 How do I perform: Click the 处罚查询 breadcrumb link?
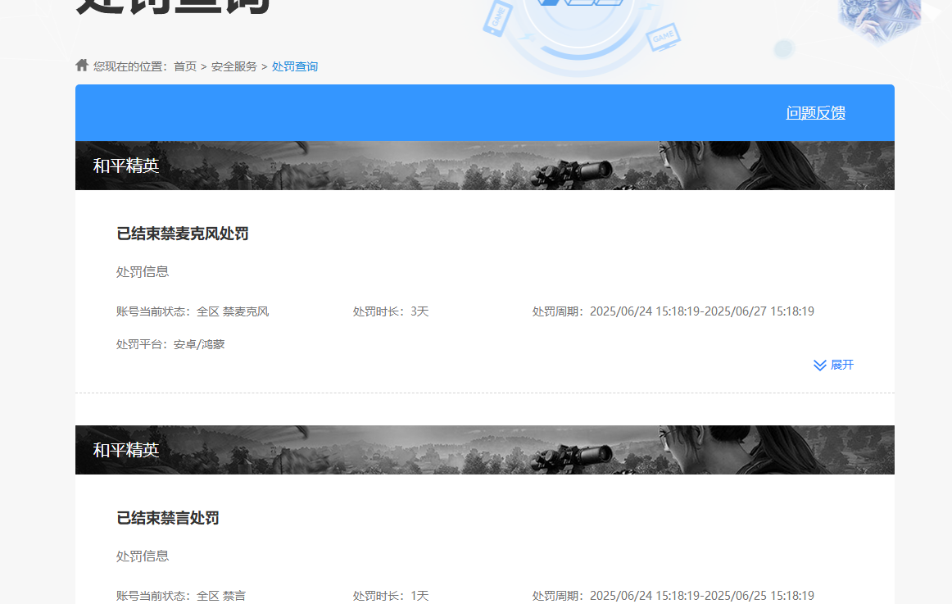pyautogui.click(x=295, y=66)
